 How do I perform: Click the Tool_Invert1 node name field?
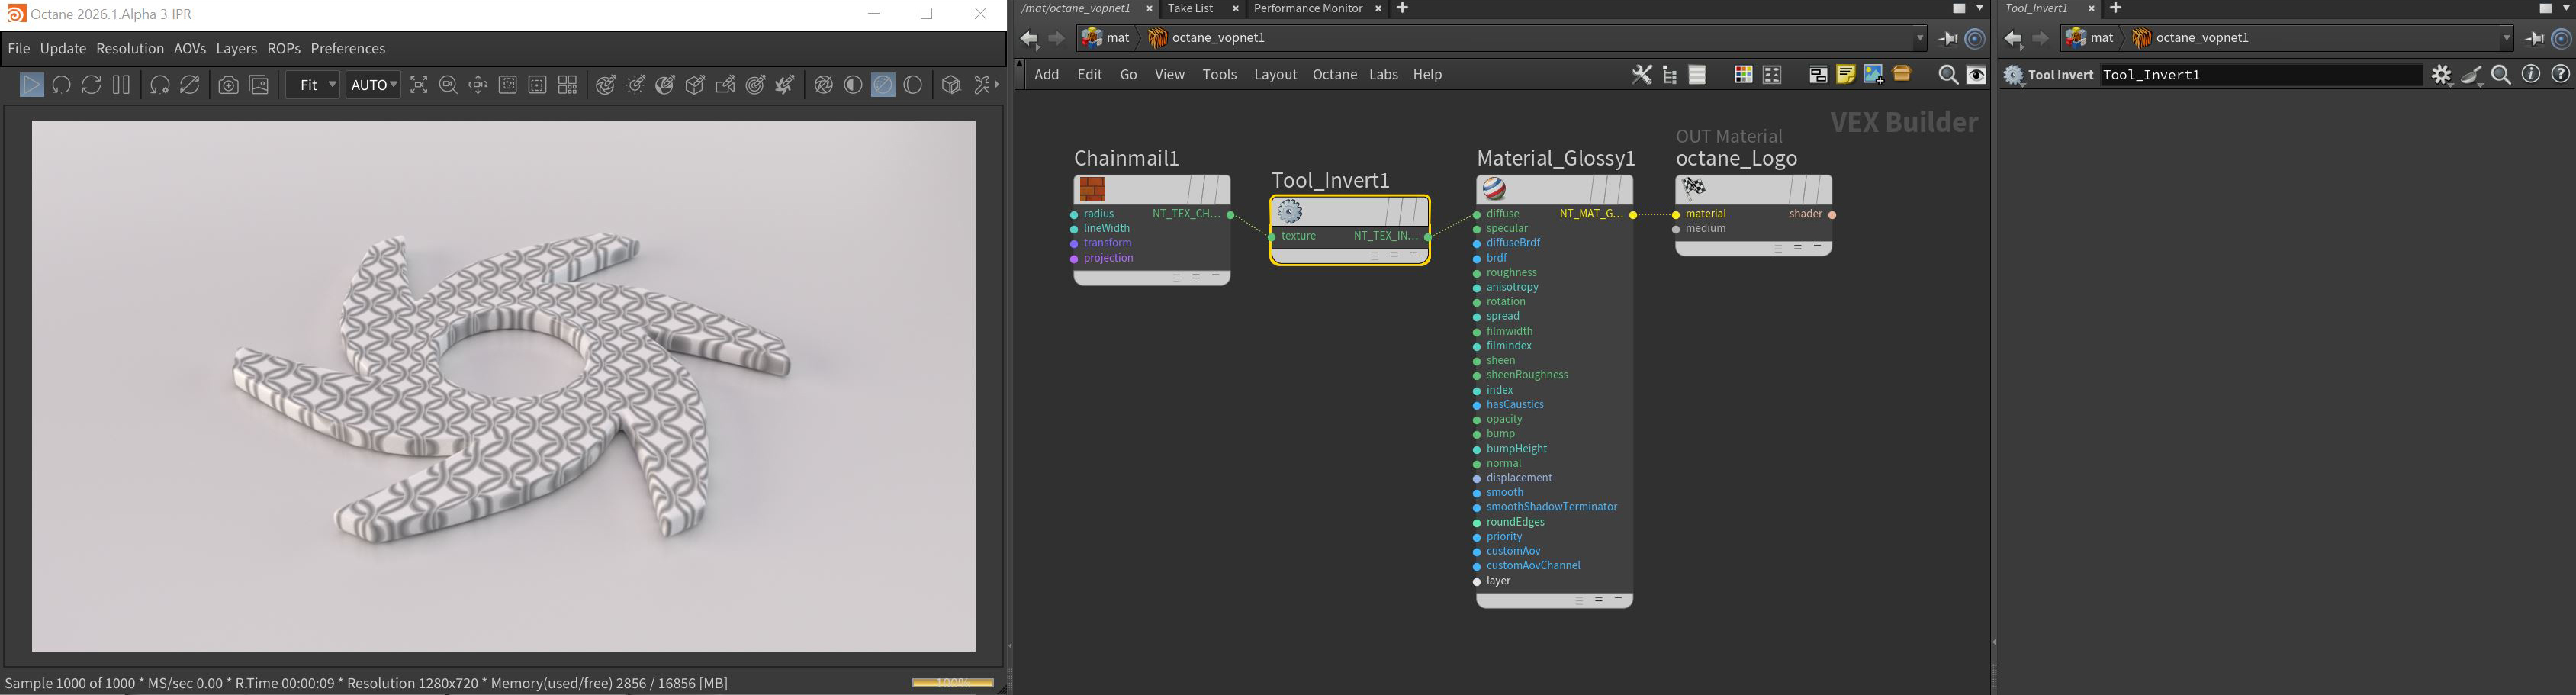point(2259,75)
